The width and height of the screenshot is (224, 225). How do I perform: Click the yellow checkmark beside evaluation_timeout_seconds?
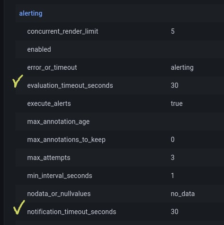pyautogui.click(x=18, y=81)
